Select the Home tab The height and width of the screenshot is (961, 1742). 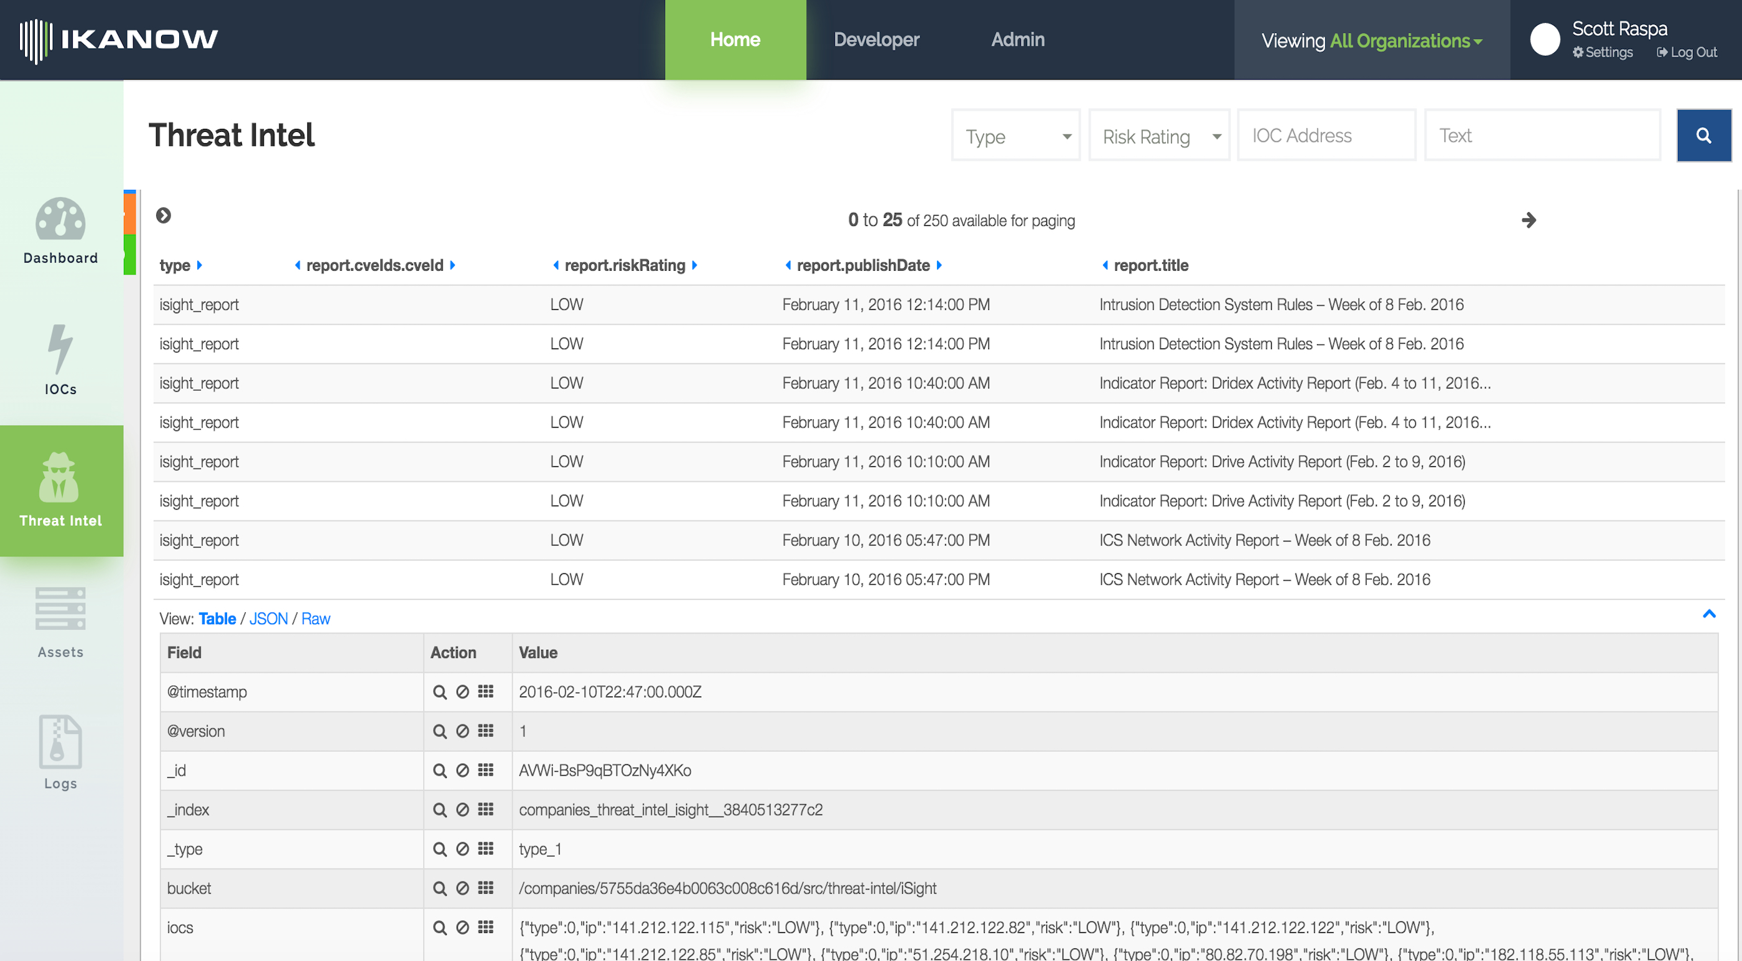click(735, 40)
